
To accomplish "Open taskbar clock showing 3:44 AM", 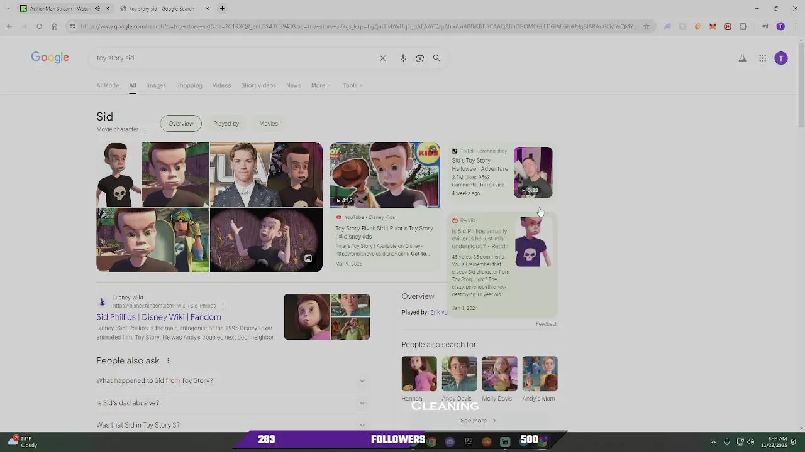I will click(x=774, y=442).
